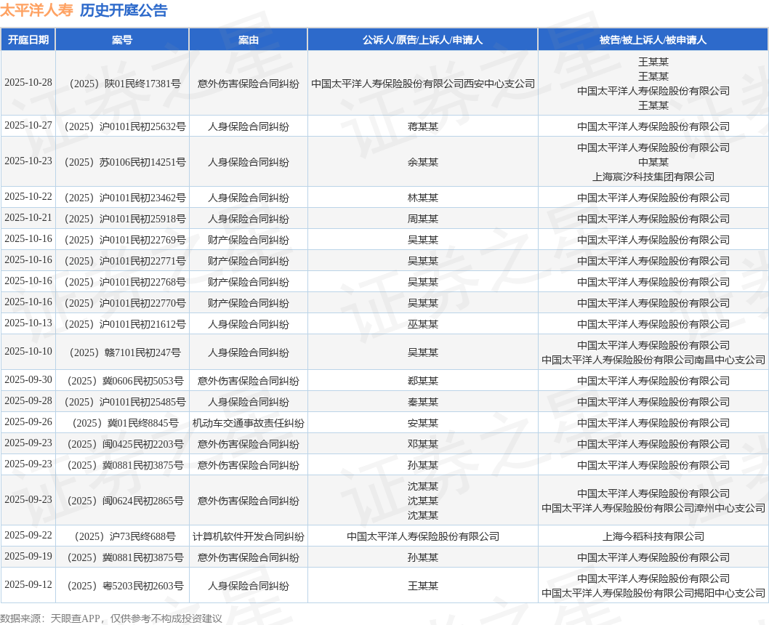This screenshot has height=625, width=769.
Task: Click defendant 中国太平洋人寿保险股份有限公司南昌中心支公司
Action: pos(653,360)
